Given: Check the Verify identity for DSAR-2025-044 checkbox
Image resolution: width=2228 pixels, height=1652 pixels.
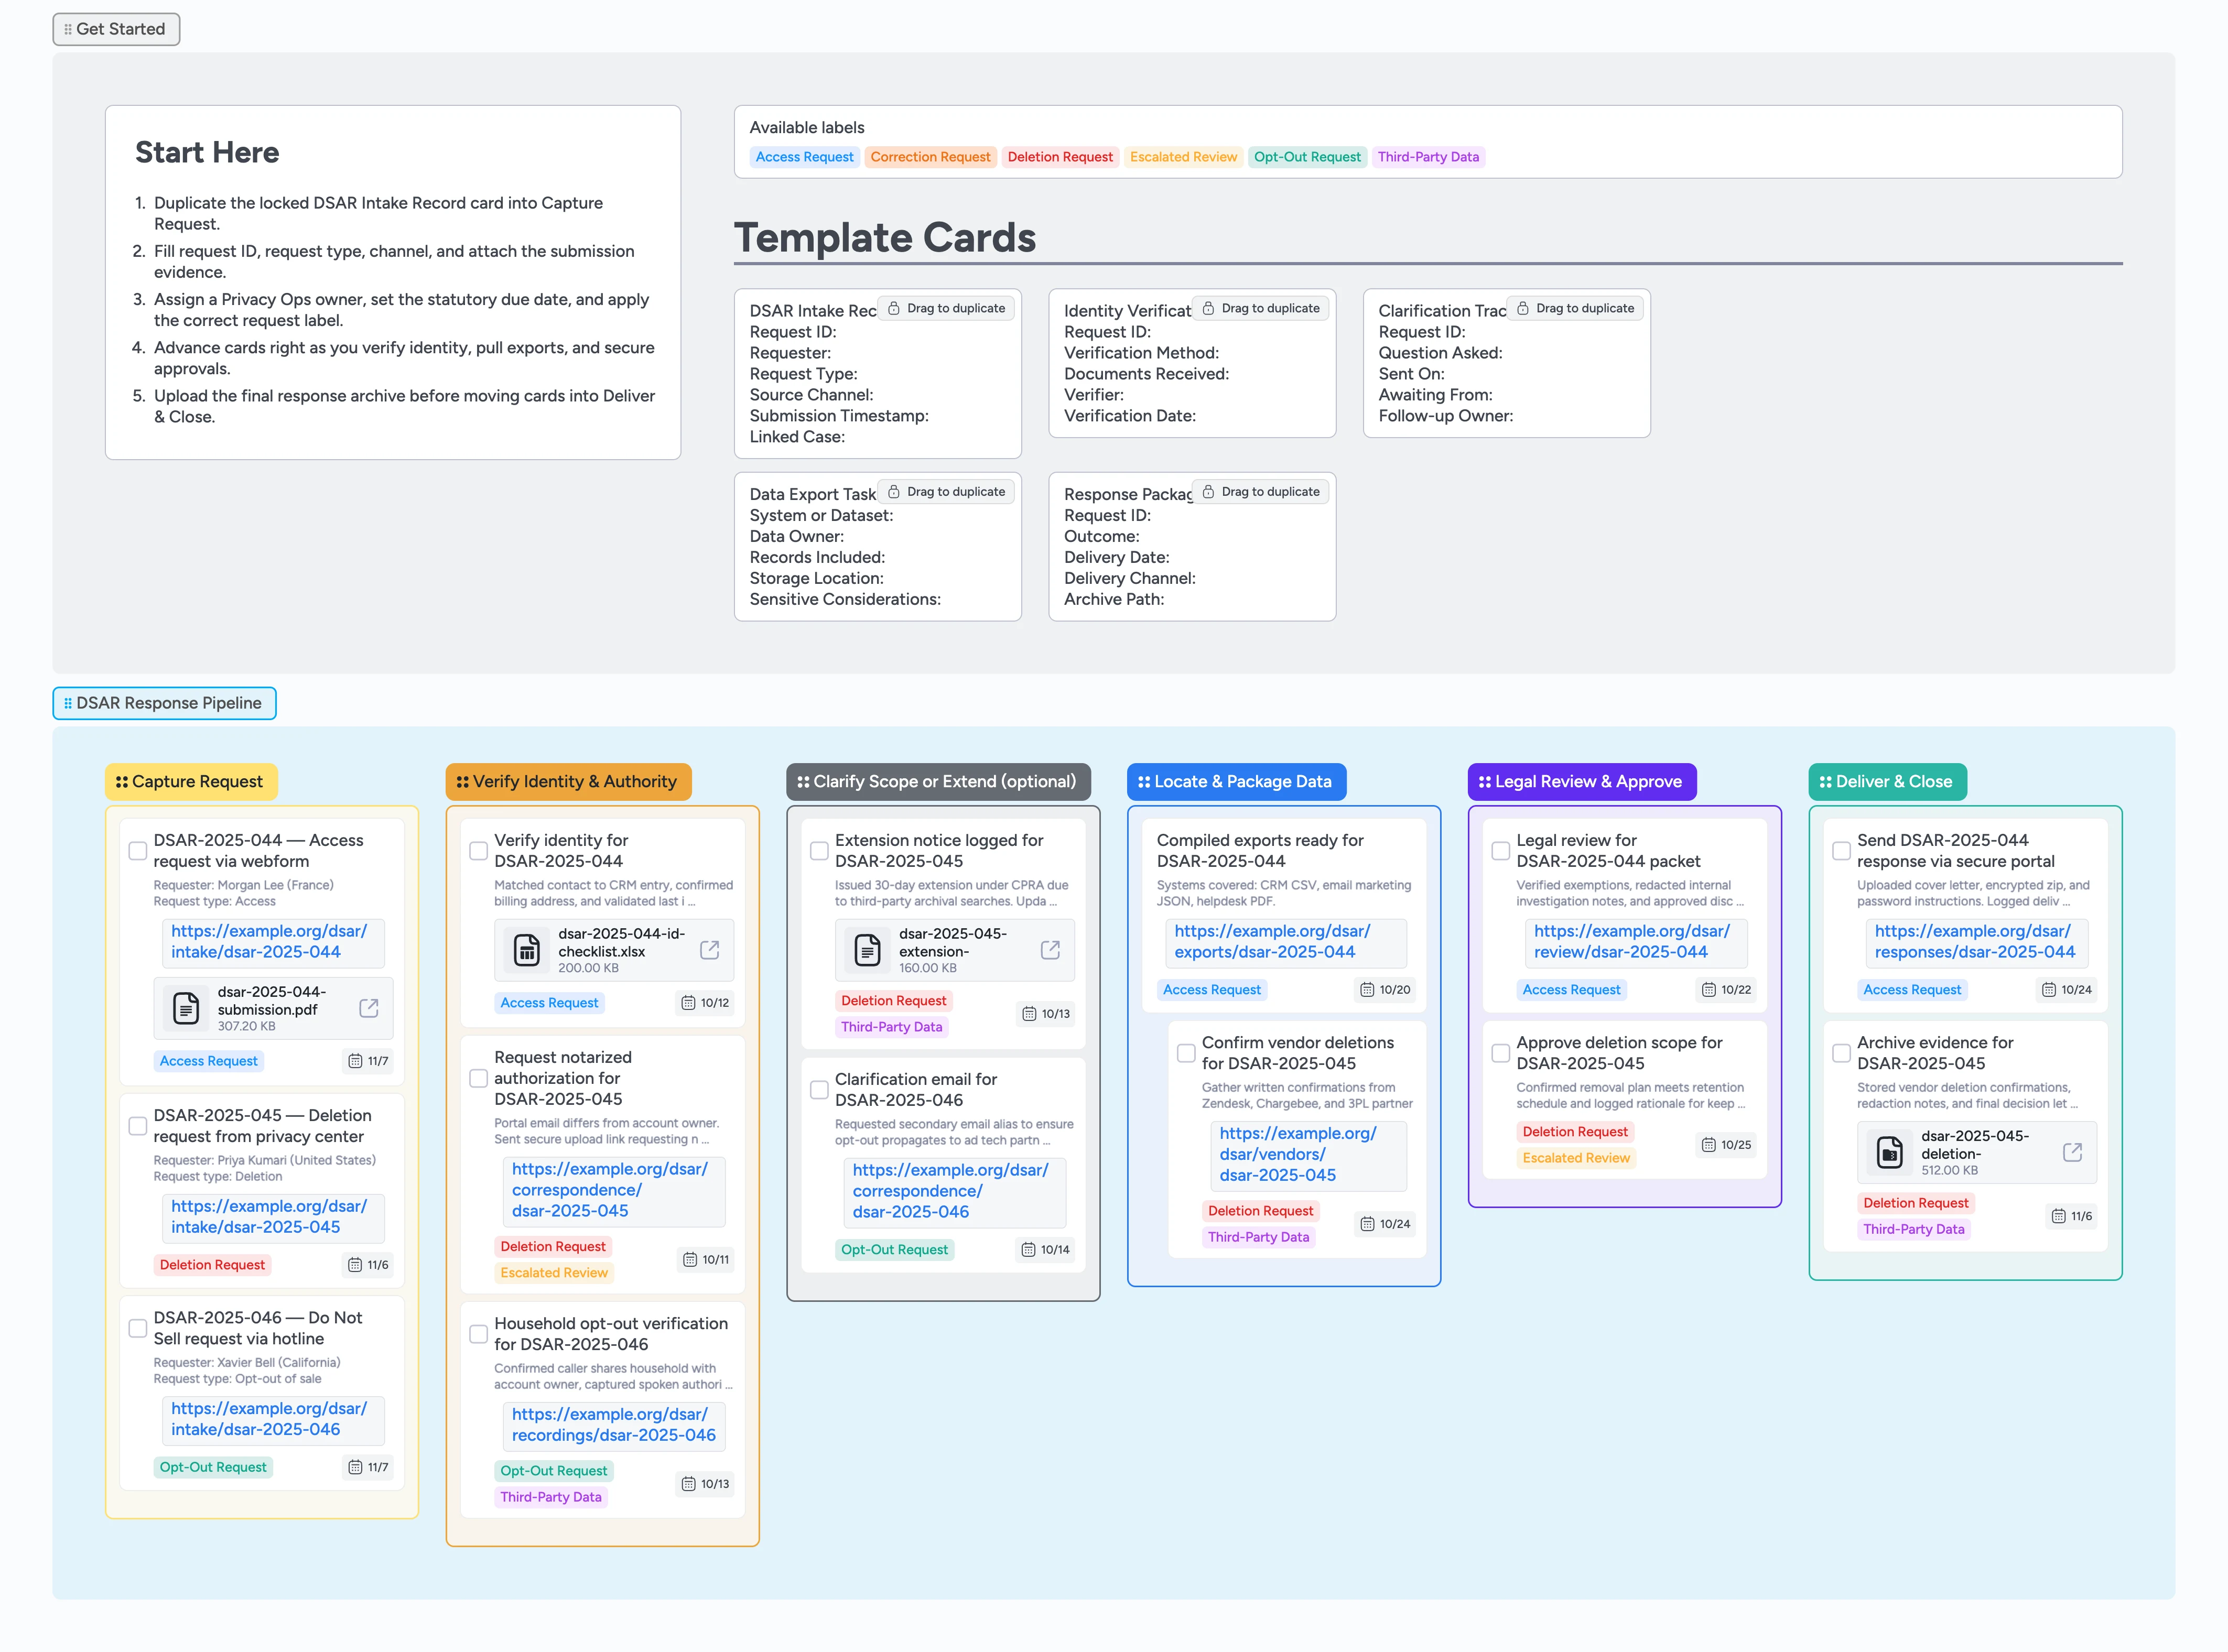Looking at the screenshot, I should pos(479,850).
